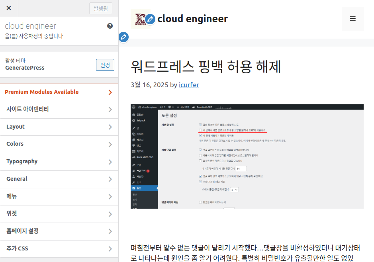Close the Customizer with the X icon
The width and height of the screenshot is (374, 262).
[x=9, y=8]
